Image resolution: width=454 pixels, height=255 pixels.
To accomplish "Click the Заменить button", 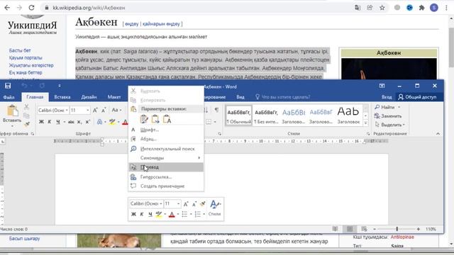I will (388, 116).
